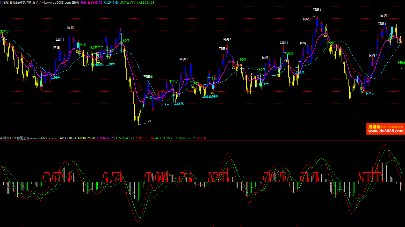This screenshot has height=227, width=405.
Task: Click the yellow ADXR:25.78 readout
Action: 86,138
